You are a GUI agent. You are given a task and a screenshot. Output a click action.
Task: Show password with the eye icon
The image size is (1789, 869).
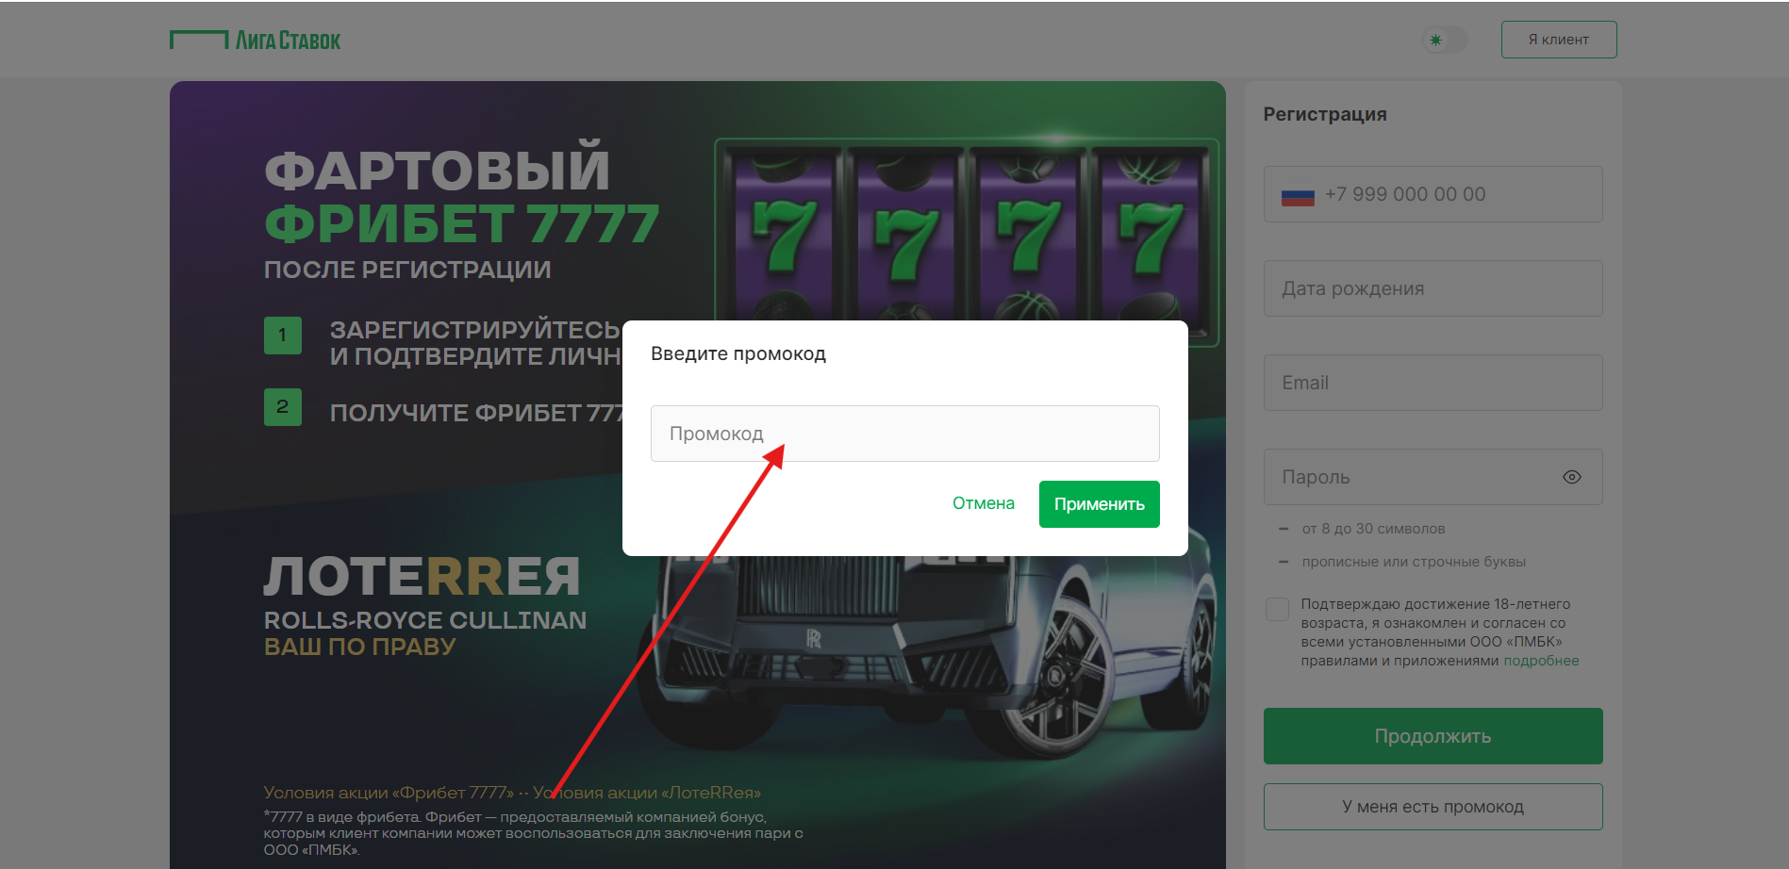(x=1572, y=477)
